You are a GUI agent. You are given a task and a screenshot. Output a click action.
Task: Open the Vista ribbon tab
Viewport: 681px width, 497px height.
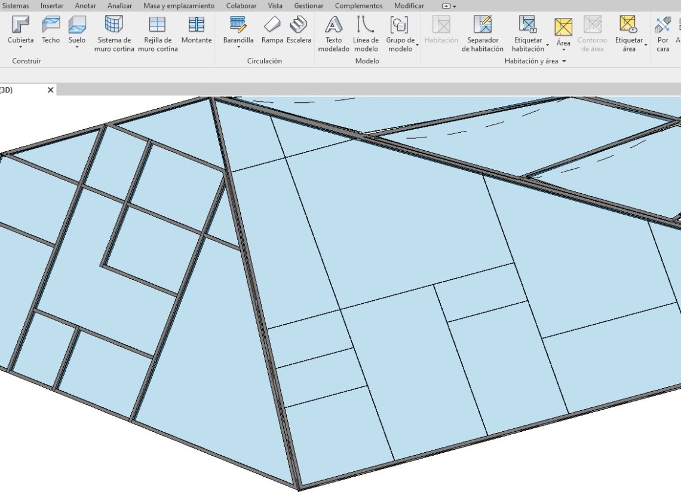coord(275,6)
